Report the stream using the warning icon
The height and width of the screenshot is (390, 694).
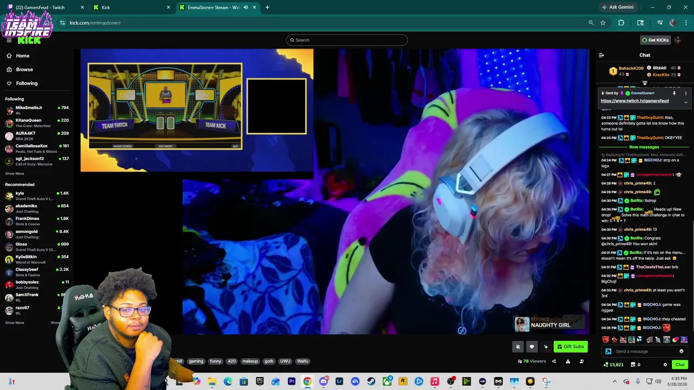(x=568, y=361)
